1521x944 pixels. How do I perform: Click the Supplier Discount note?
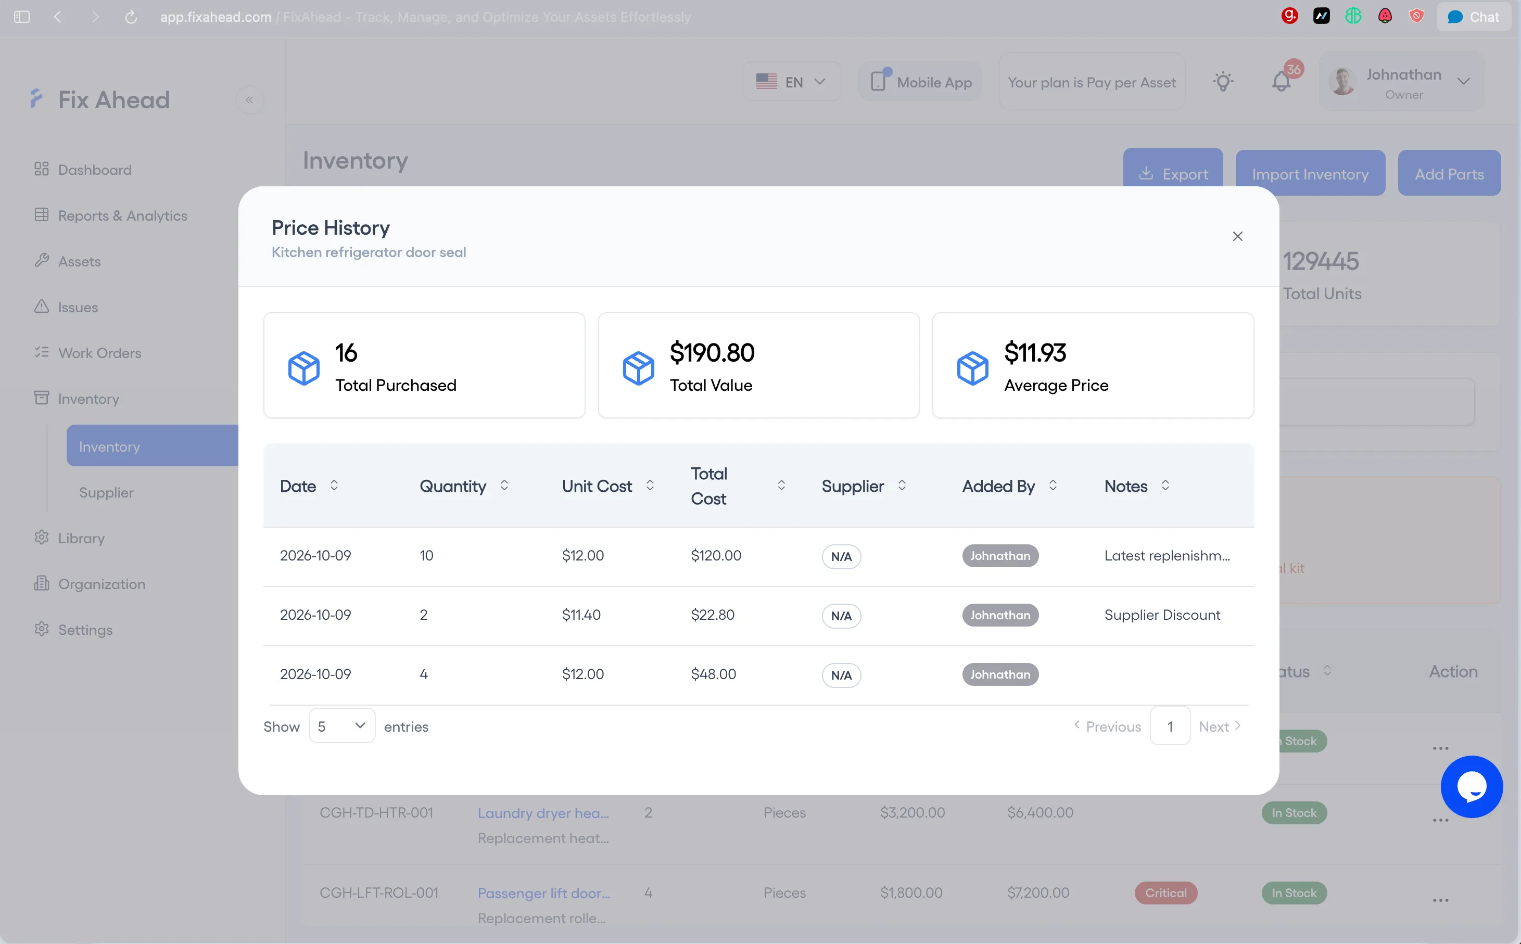tap(1161, 615)
